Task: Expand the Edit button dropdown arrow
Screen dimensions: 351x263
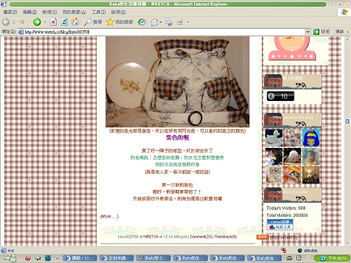Action: (187, 22)
